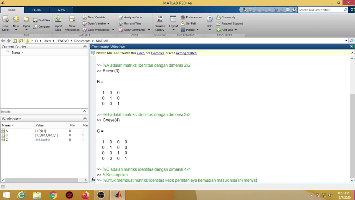The height and width of the screenshot is (200, 355).
Task: Close the New to MATLAB banner
Action: click(x=353, y=52)
